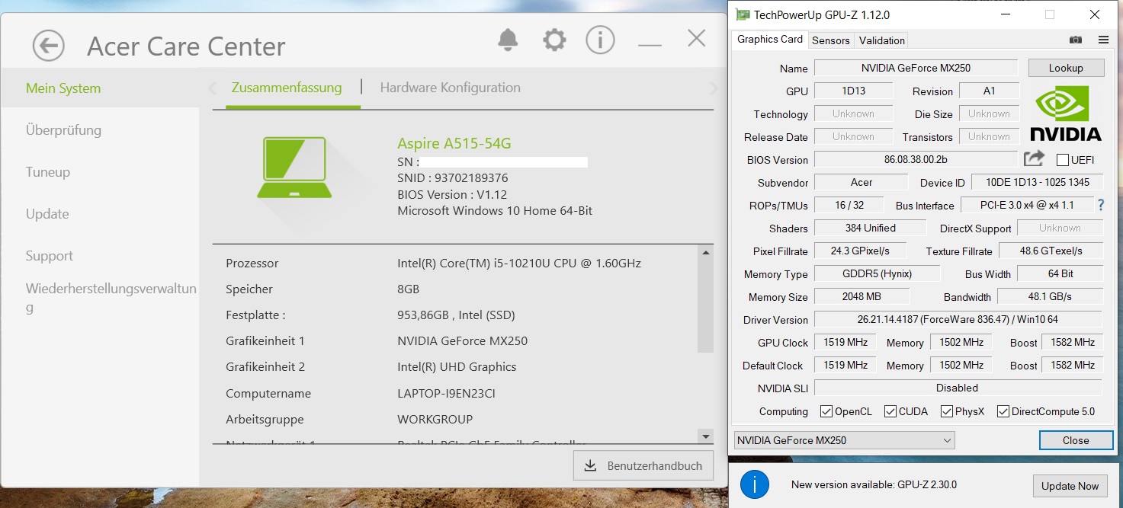
Task: Click the Bus Interface question mark
Action: 1101,205
